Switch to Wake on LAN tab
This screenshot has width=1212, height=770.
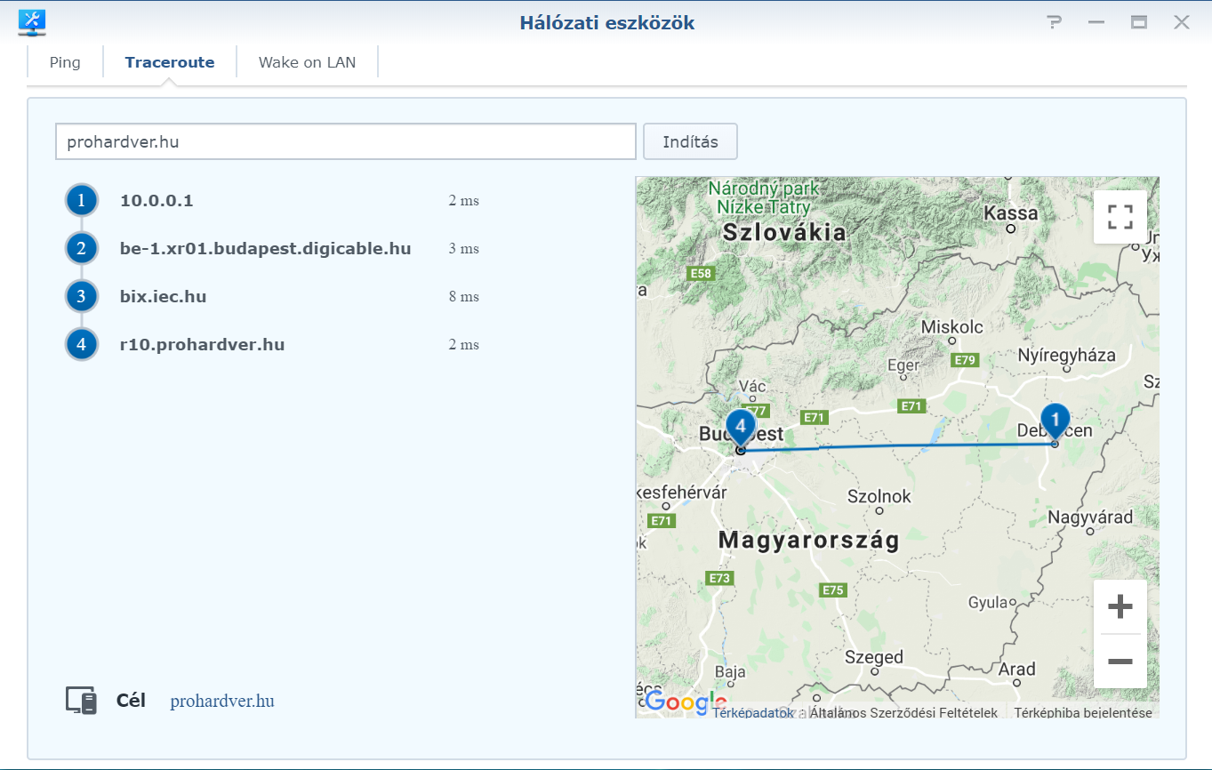[307, 62]
